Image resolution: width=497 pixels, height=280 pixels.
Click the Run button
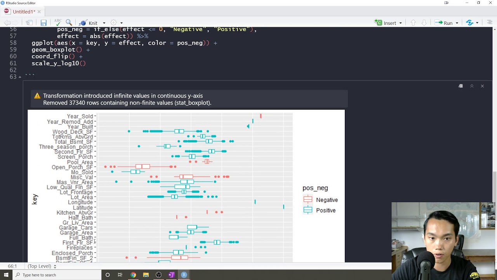coord(444,23)
